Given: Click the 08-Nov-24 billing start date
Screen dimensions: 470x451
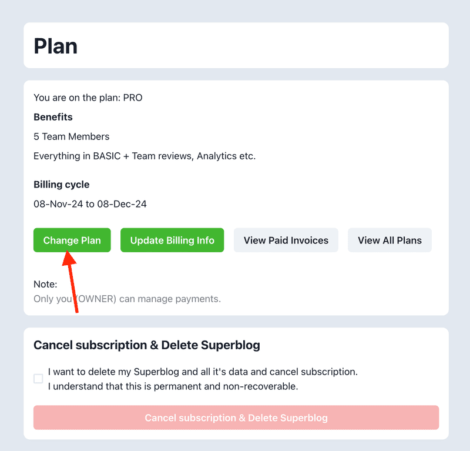Looking at the screenshot, I should [x=56, y=204].
